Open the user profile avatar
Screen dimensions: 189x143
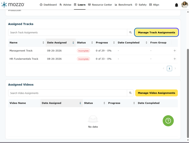tap(184, 5)
